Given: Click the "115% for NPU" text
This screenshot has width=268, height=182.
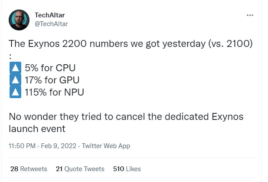Looking at the screenshot, I should 54,91.
